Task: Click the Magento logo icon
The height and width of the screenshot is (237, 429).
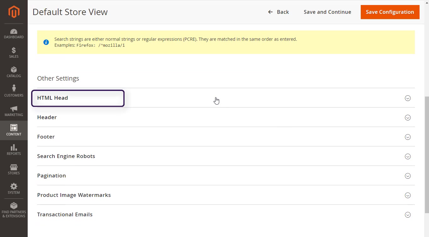Action: 14,12
